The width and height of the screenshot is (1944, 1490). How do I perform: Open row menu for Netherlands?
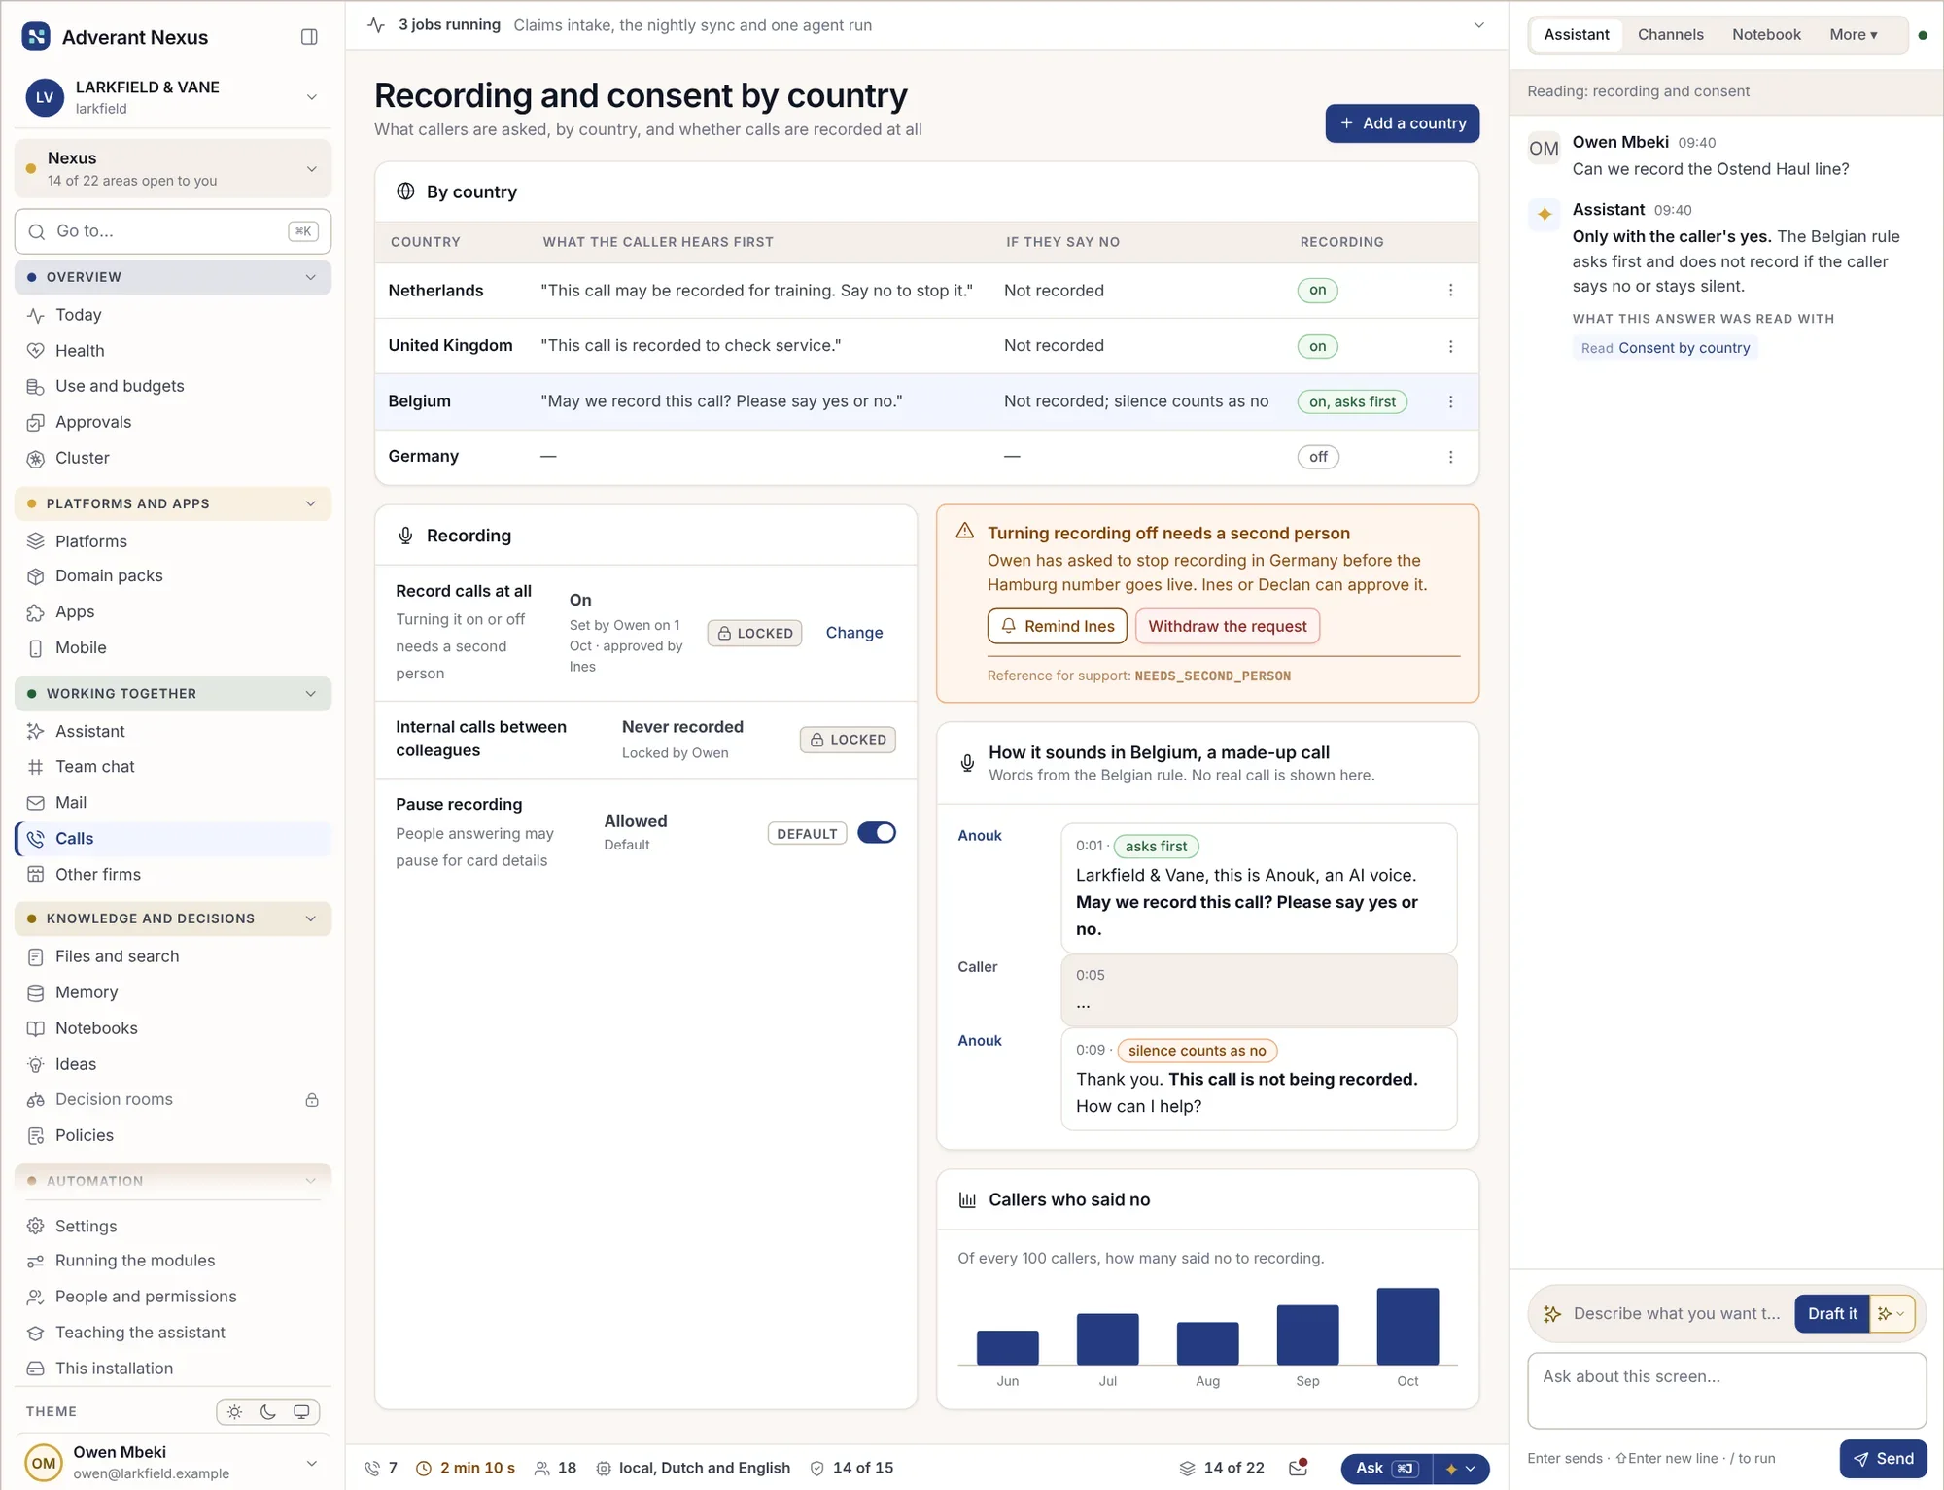pos(1450,291)
